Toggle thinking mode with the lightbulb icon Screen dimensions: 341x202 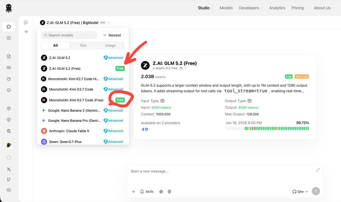coord(170,191)
